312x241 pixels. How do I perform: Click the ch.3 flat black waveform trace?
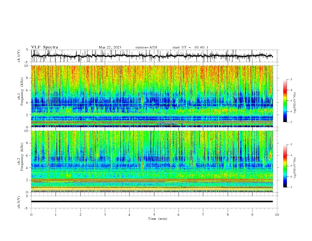click(152, 202)
